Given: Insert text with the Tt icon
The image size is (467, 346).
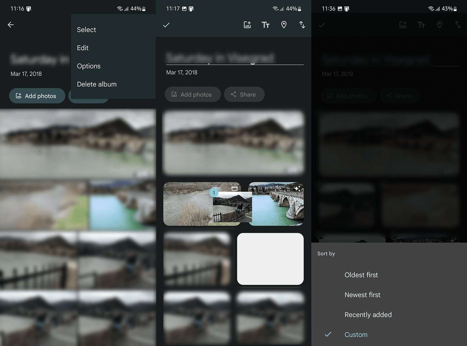Looking at the screenshot, I should click(x=265, y=25).
